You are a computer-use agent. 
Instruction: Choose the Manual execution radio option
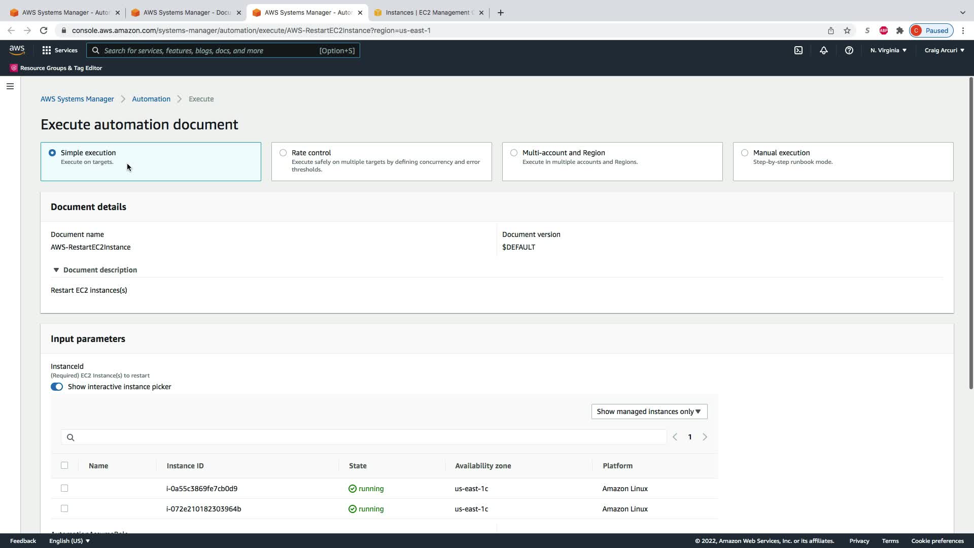[x=744, y=153]
